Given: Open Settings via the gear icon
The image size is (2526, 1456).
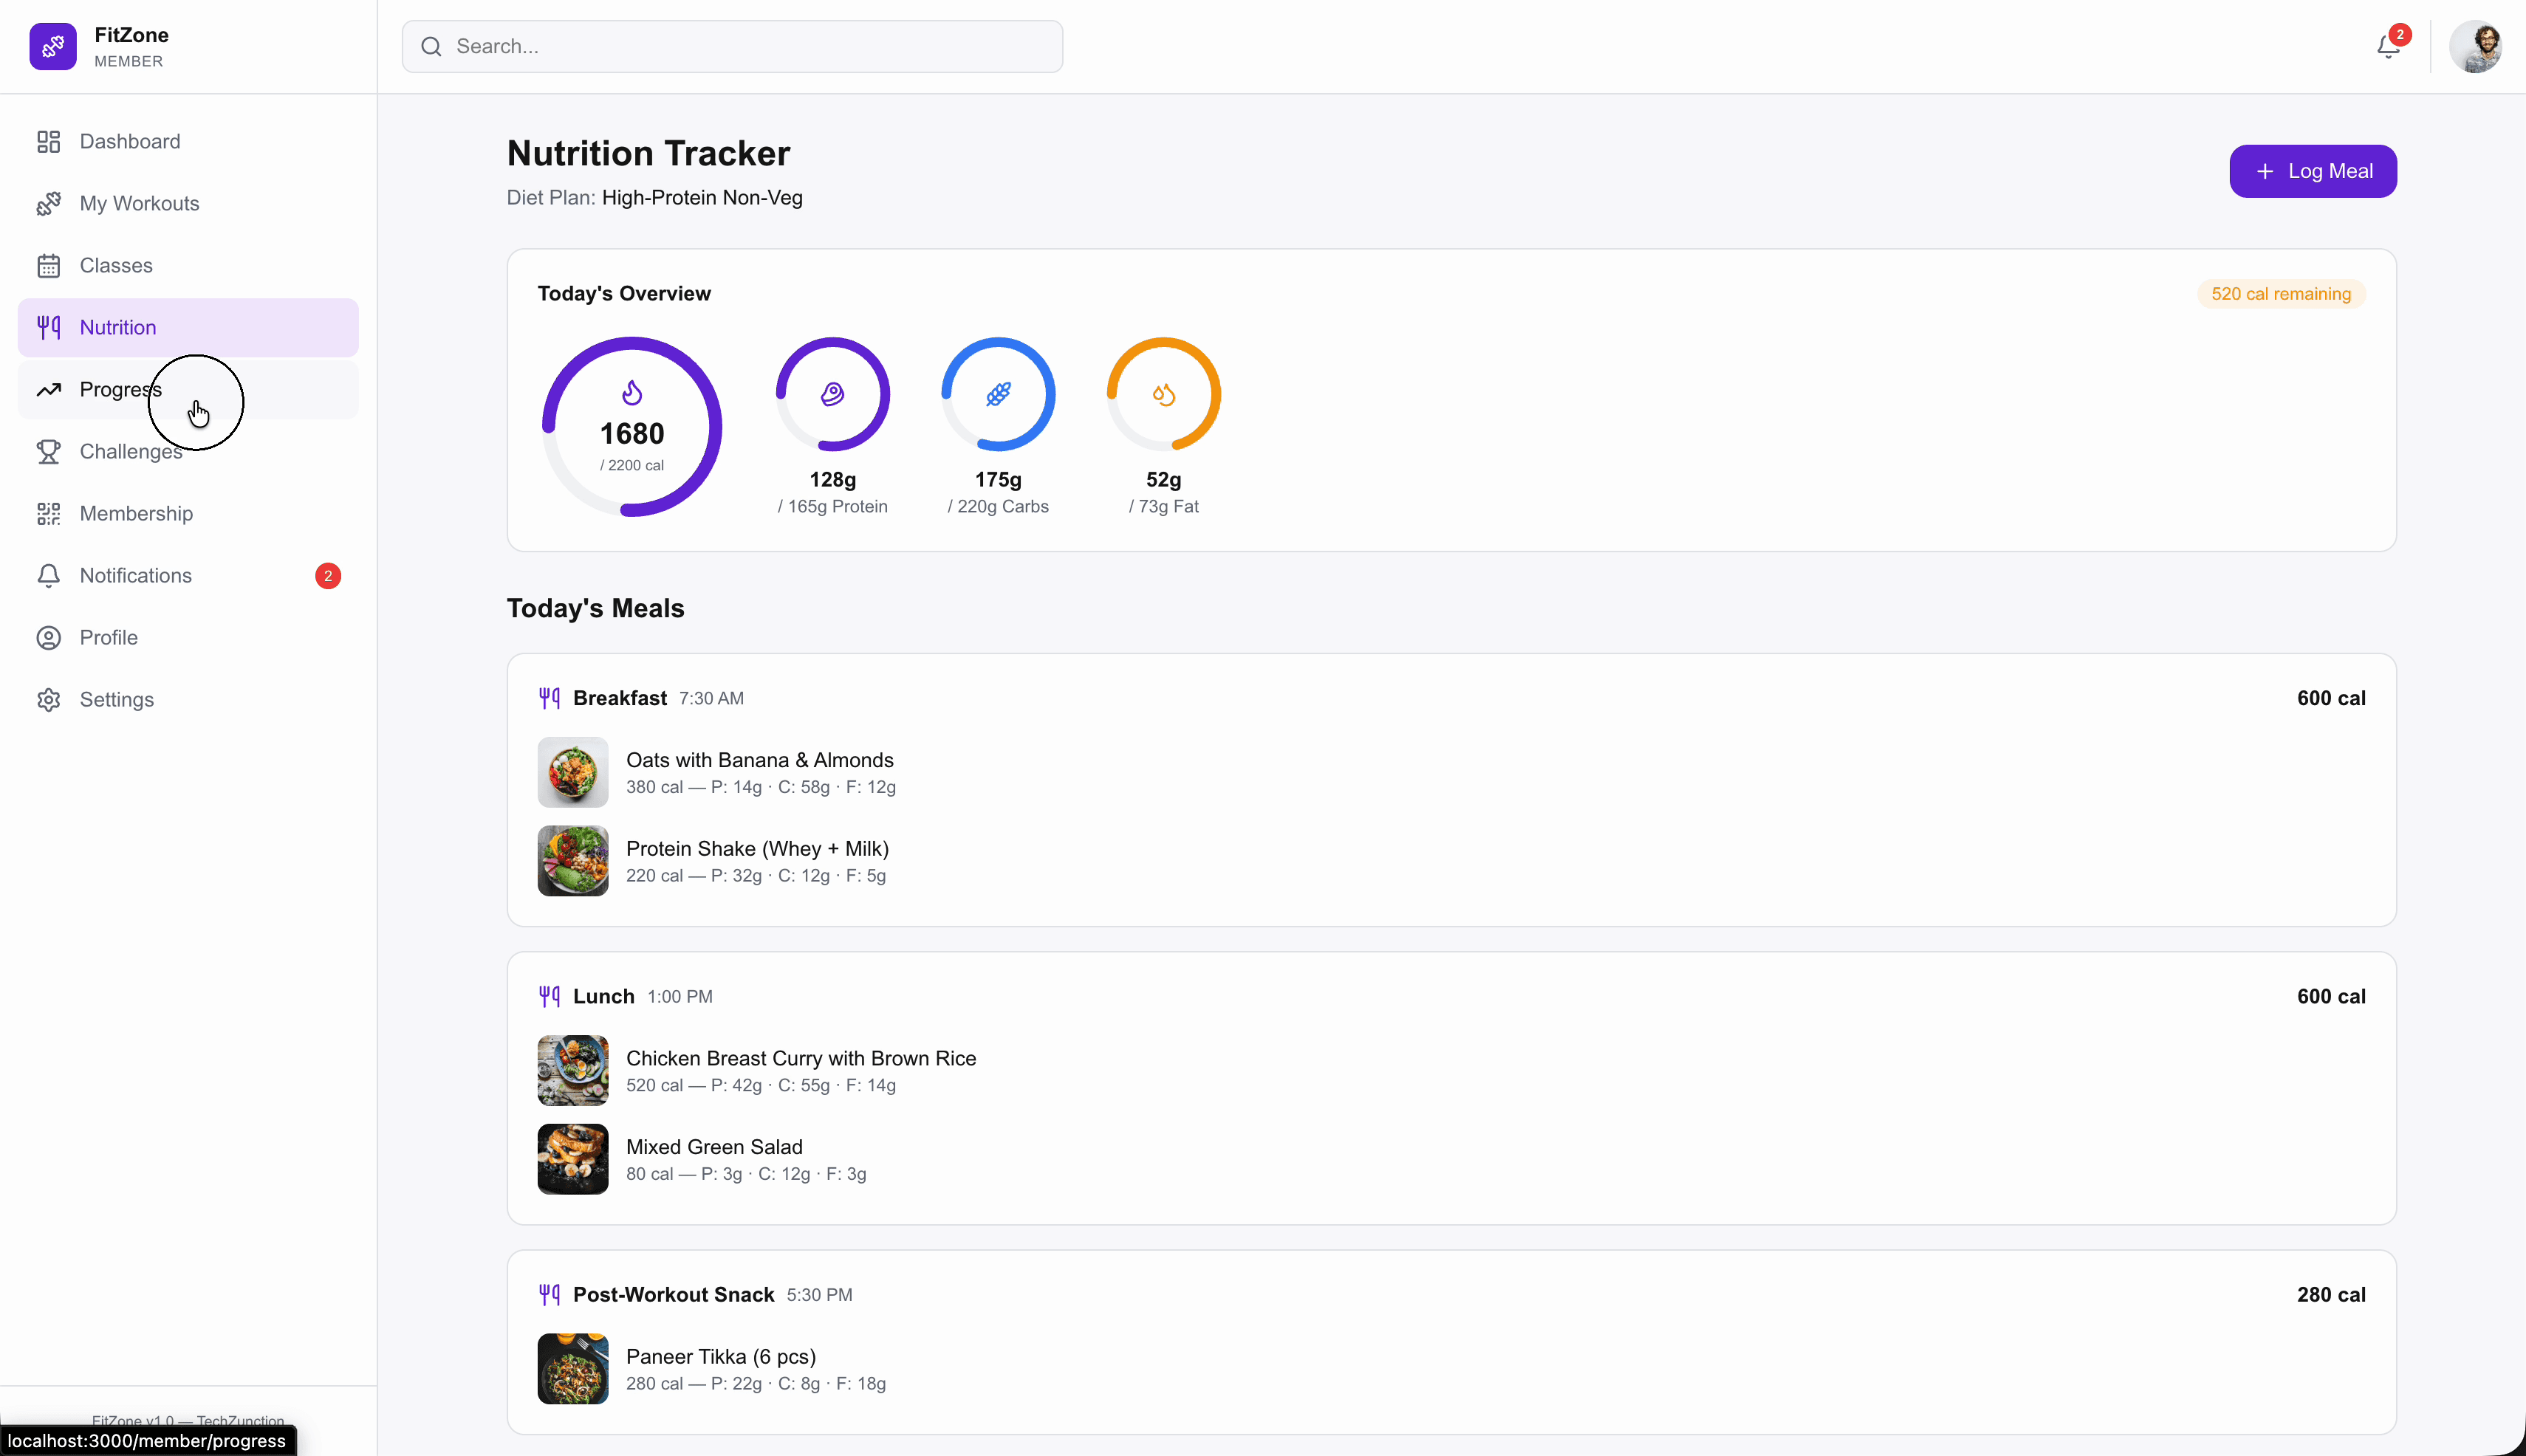Looking at the screenshot, I should (48, 699).
